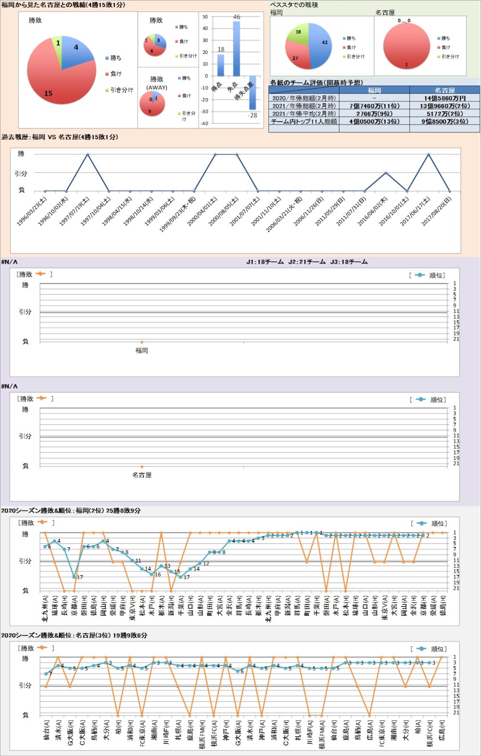Screen dimensions: 481x756
Task: Click the green slice labeled 18 in 福岡 pie
Action: [x=299, y=33]
